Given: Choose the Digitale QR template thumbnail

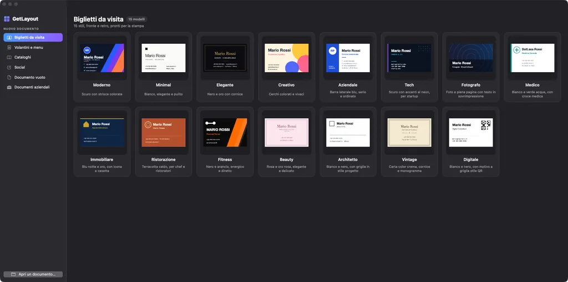Looking at the screenshot, I should click(x=471, y=132).
